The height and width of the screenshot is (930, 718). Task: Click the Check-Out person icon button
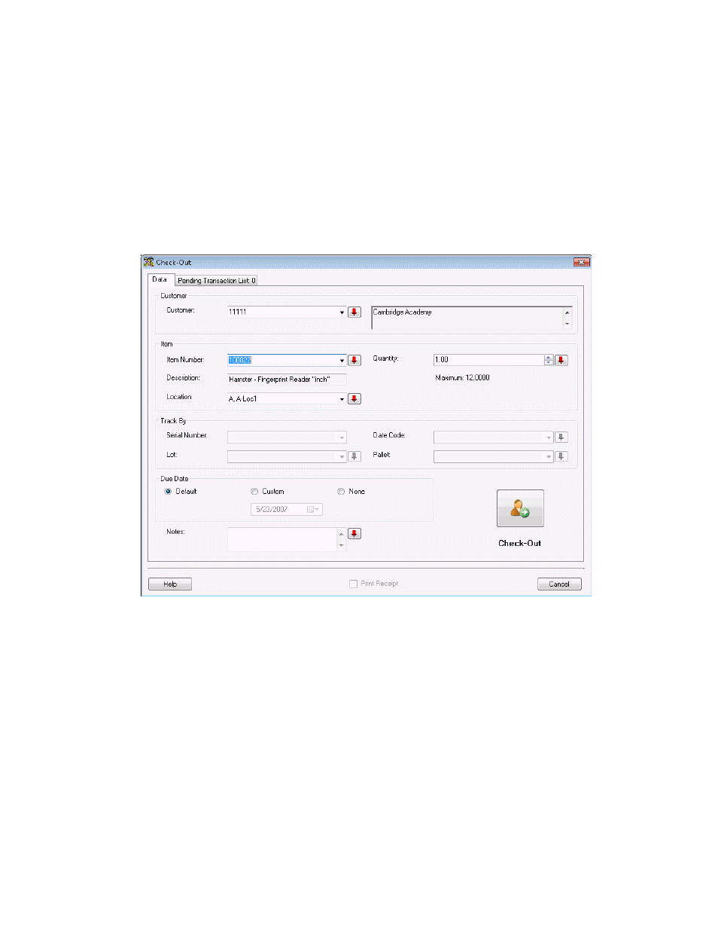pos(520,508)
